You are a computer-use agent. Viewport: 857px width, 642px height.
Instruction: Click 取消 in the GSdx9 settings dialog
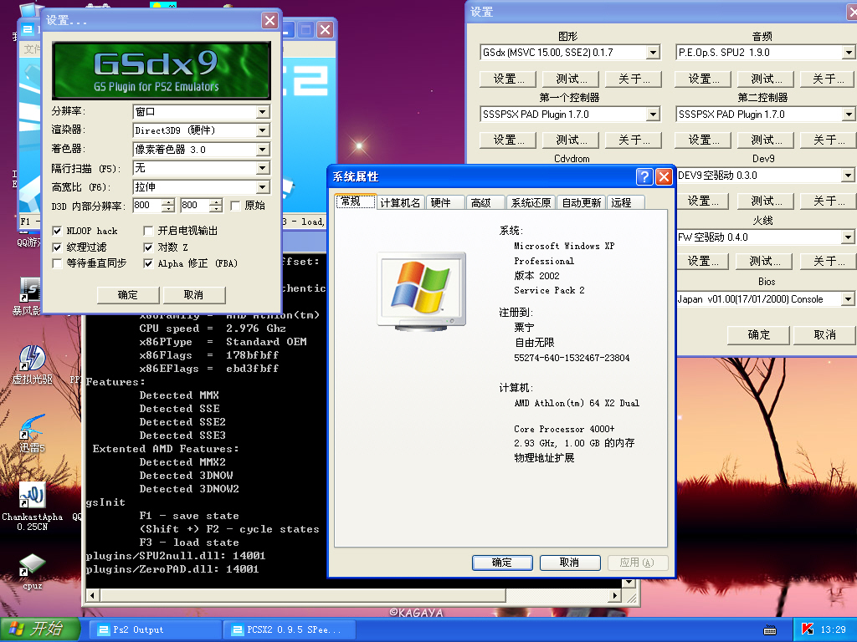pos(193,295)
